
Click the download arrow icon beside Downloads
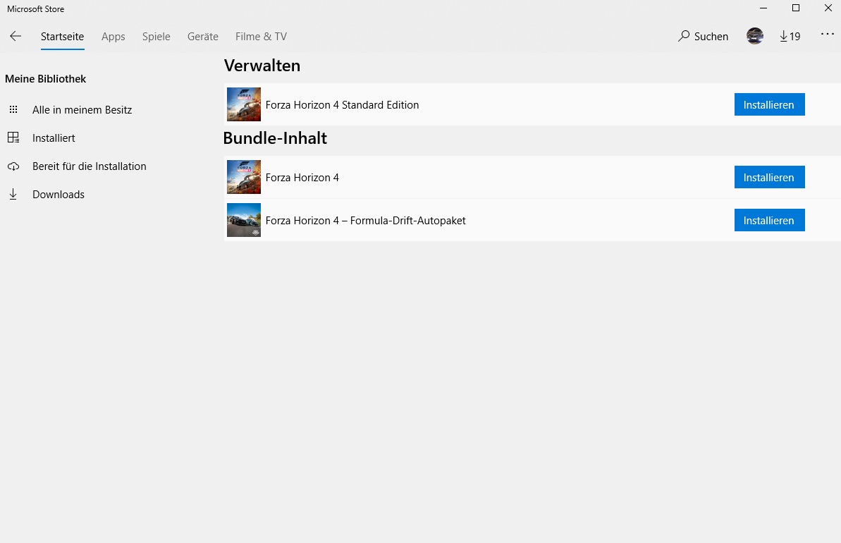click(13, 194)
